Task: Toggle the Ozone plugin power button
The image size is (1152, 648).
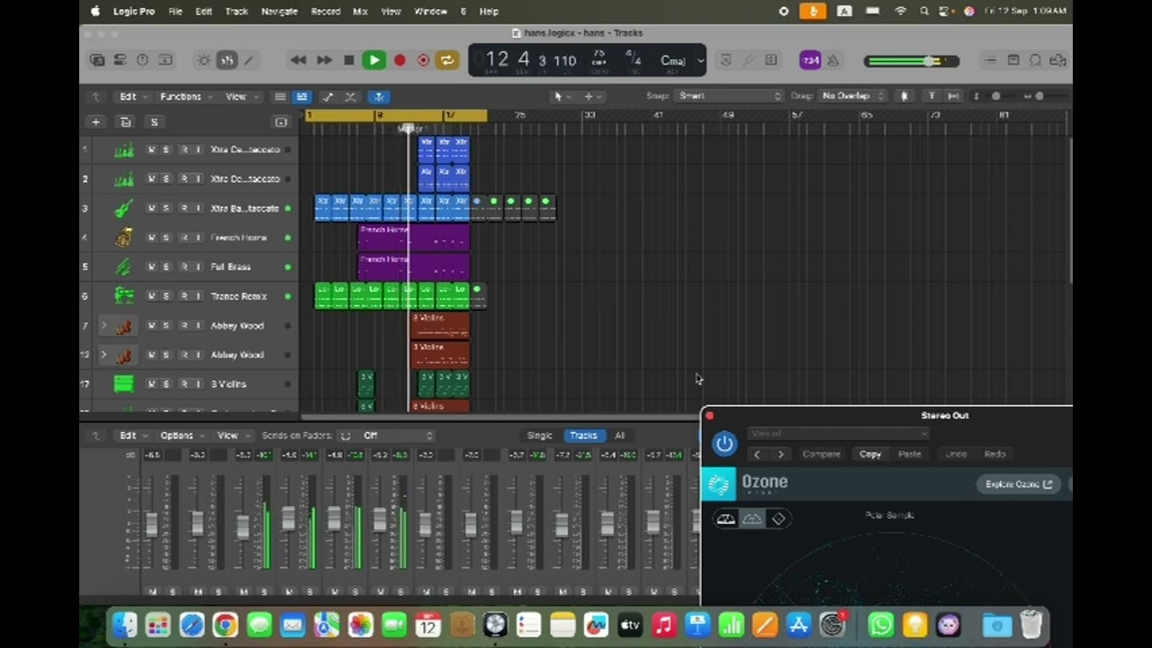Action: pyautogui.click(x=724, y=444)
